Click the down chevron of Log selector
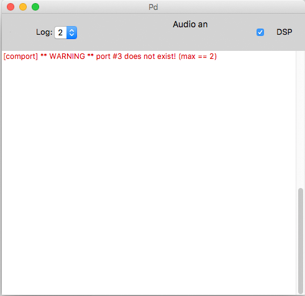Image resolution: width=305 pixels, height=296 pixels. [72, 35]
